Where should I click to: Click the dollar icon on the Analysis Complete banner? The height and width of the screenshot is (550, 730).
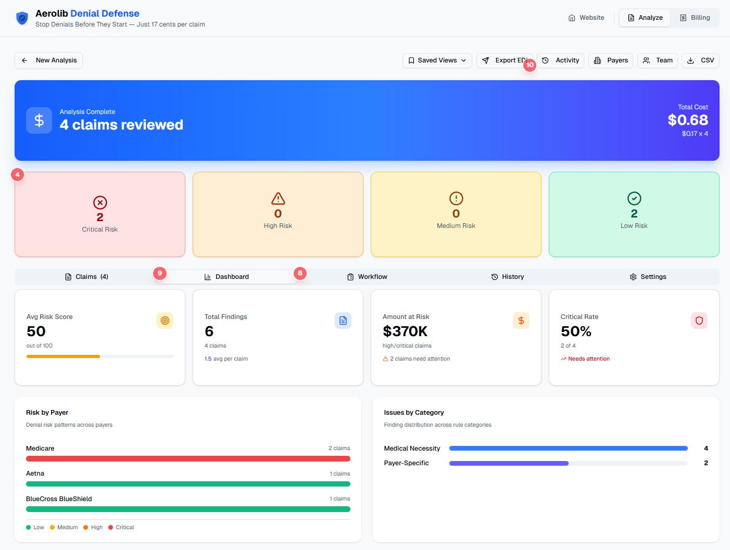pyautogui.click(x=39, y=120)
